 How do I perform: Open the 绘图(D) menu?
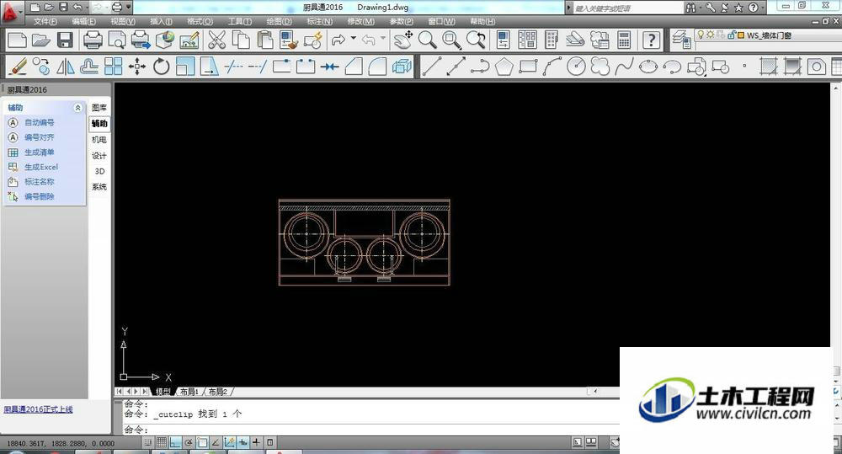[x=280, y=22]
